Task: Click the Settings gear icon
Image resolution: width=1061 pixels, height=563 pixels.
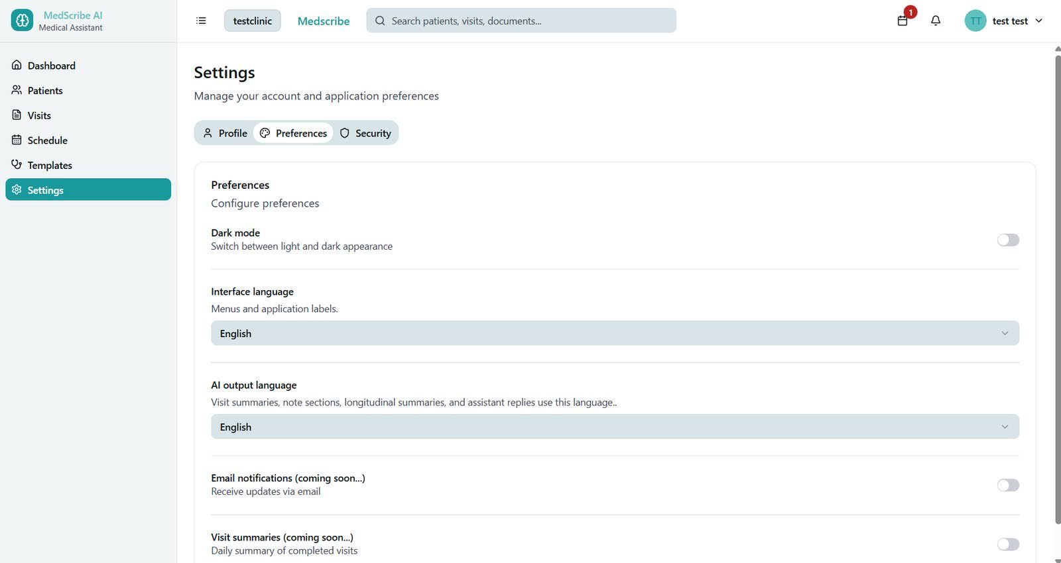Action: (x=17, y=189)
